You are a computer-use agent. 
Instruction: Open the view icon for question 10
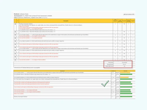tap(15, 57)
